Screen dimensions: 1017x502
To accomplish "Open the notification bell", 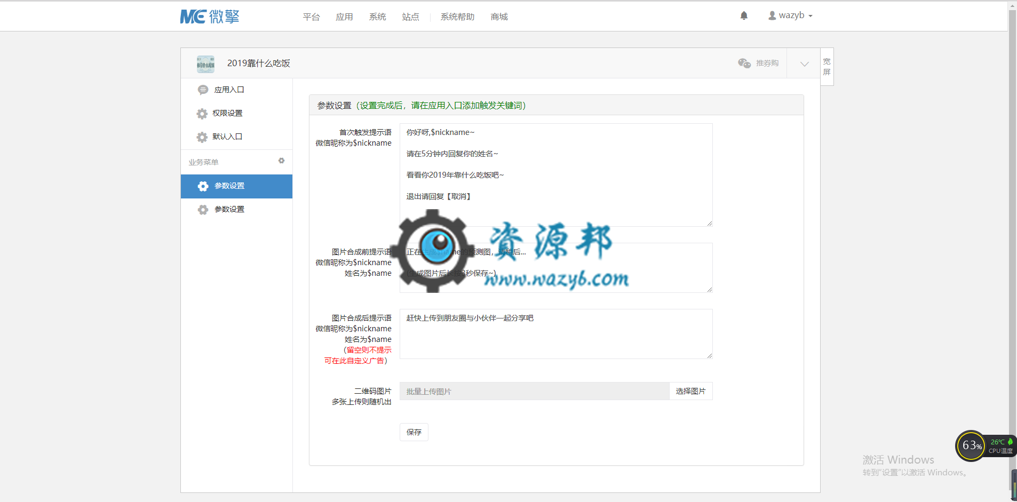I will click(744, 16).
